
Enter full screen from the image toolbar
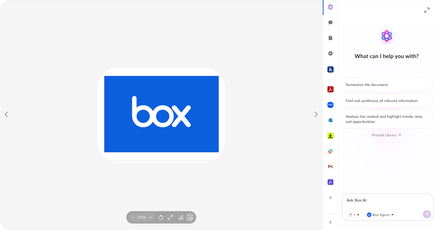click(170, 217)
